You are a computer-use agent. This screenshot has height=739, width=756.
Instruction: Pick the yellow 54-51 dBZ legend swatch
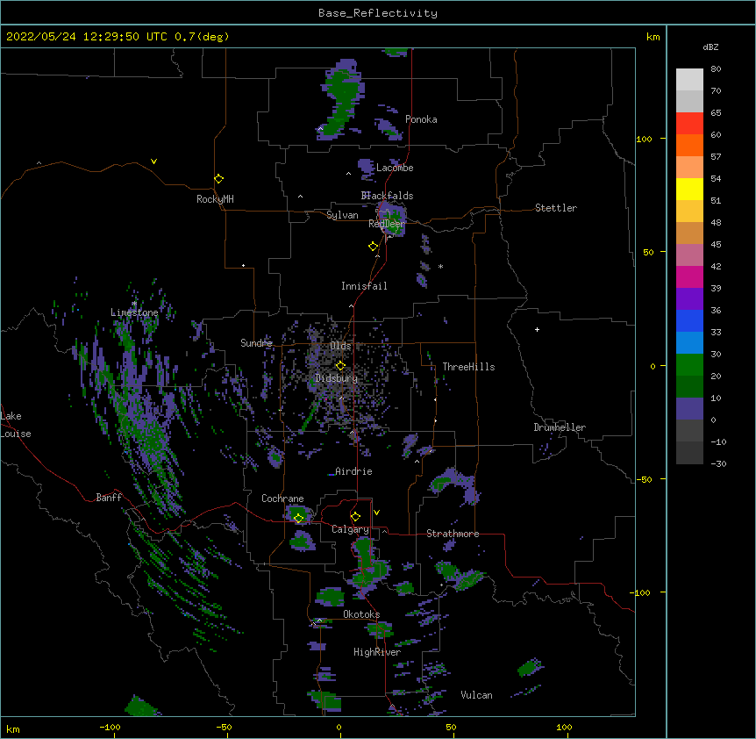(689, 189)
